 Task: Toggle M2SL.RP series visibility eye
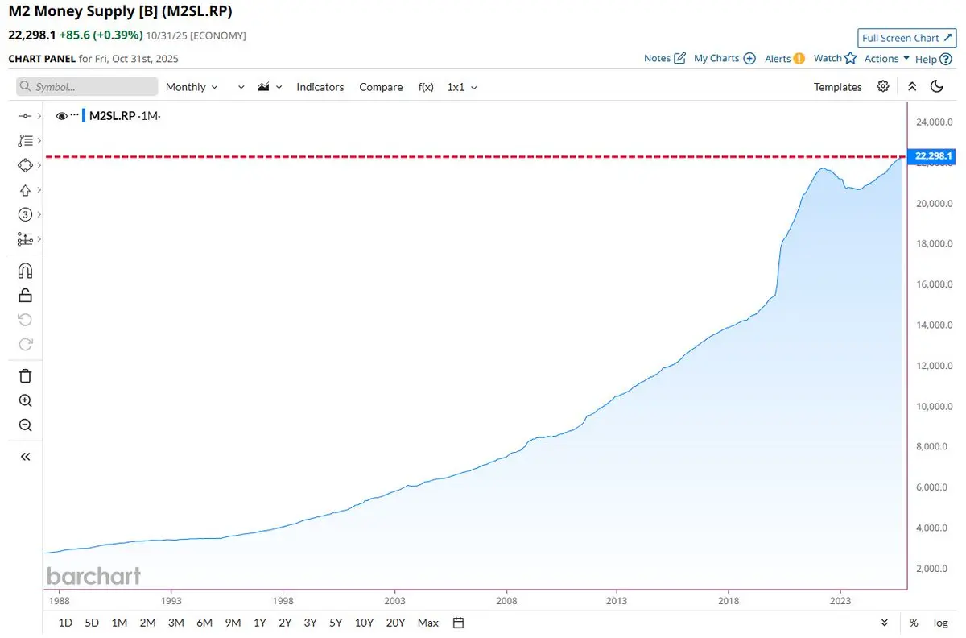[61, 116]
